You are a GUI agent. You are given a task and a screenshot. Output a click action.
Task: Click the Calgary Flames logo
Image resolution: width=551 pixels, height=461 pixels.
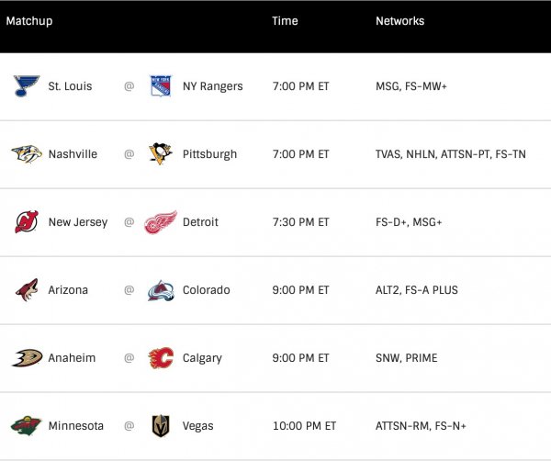coord(161,358)
